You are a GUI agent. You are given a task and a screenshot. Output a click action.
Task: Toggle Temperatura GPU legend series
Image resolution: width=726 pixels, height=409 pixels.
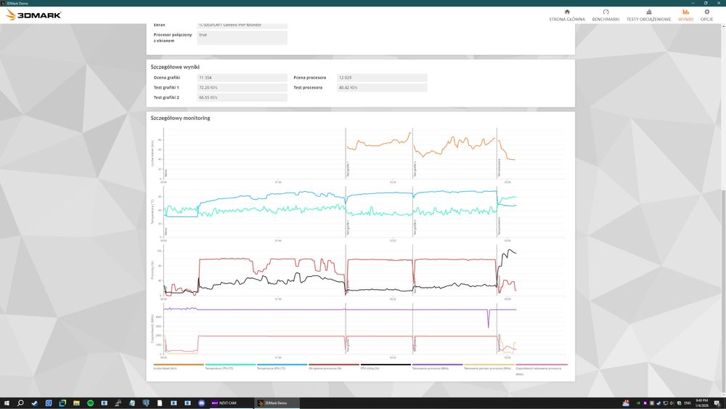pyautogui.click(x=282, y=366)
